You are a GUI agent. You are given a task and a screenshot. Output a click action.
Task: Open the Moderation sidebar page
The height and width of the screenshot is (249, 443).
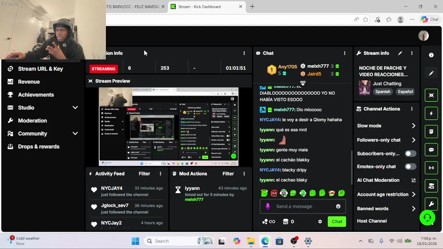point(32,121)
